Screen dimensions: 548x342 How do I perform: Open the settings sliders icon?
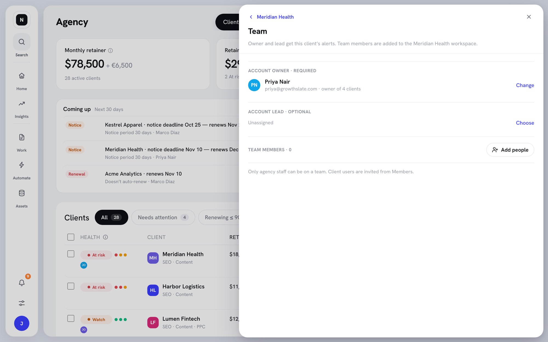(x=22, y=303)
